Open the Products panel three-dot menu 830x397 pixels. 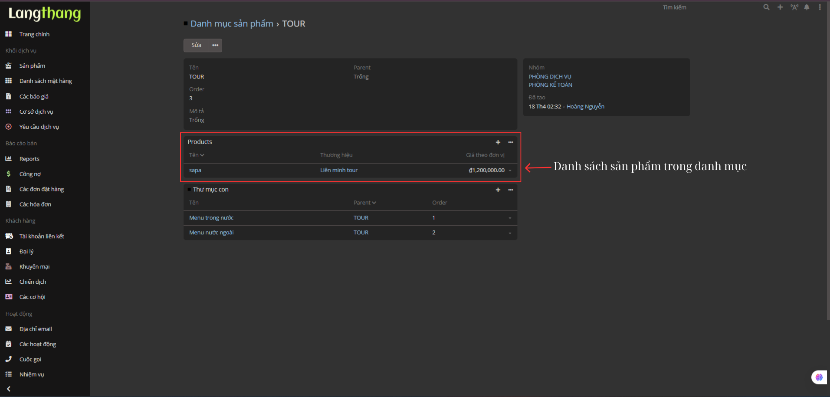tap(511, 142)
